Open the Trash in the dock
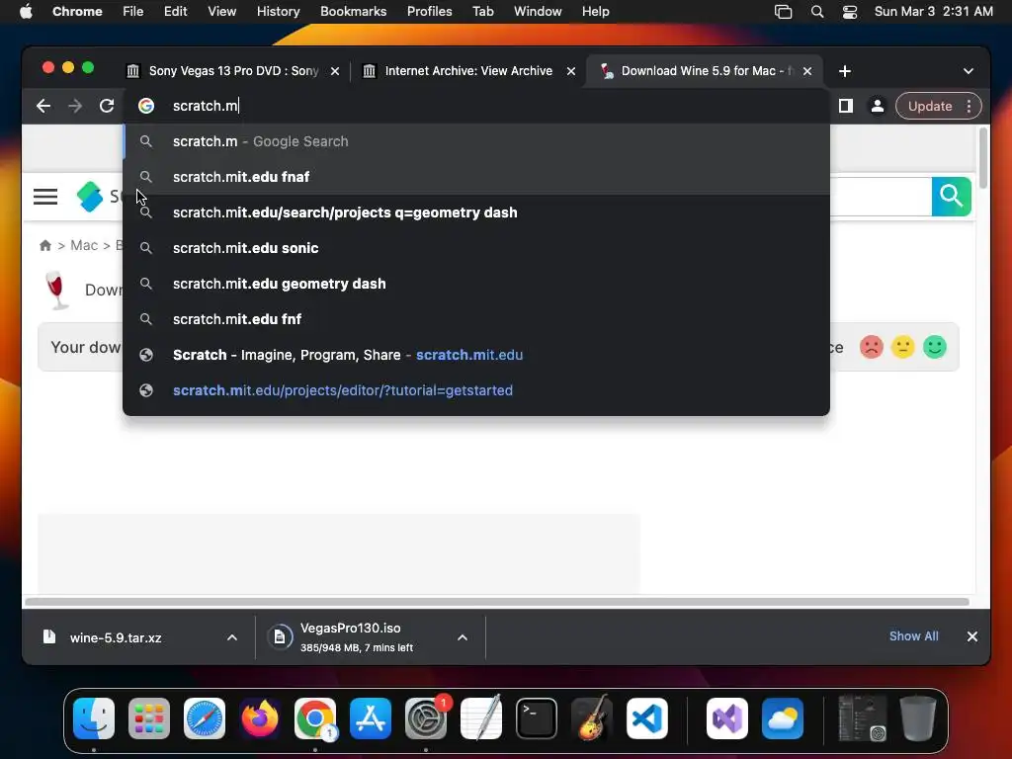 (x=918, y=717)
